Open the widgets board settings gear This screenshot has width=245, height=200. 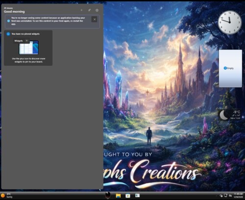(x=97, y=10)
